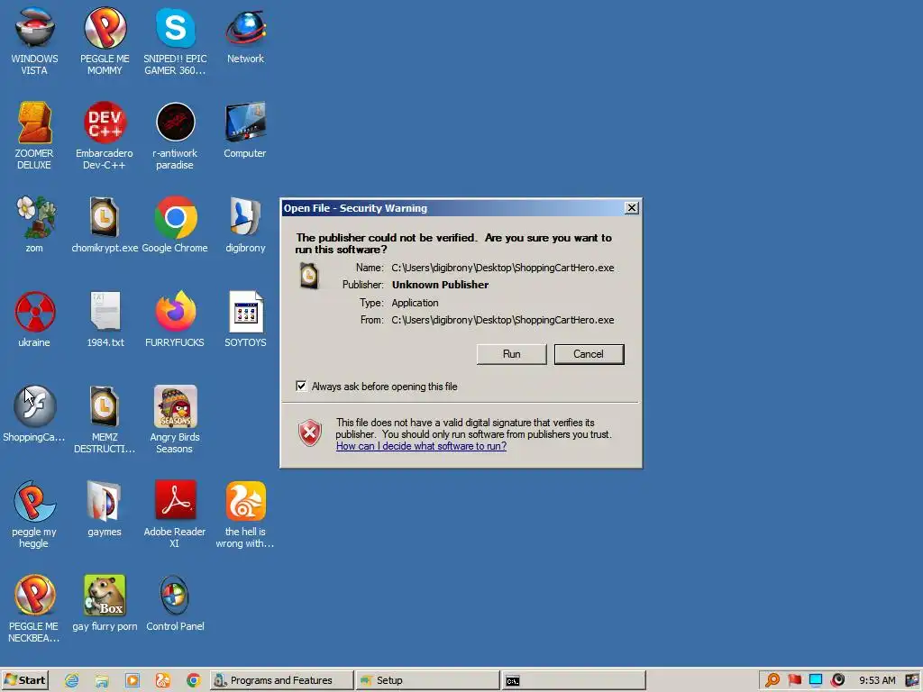Select the MEMZ DESTRUCTI... icon
923x692 pixels.
click(x=105, y=420)
